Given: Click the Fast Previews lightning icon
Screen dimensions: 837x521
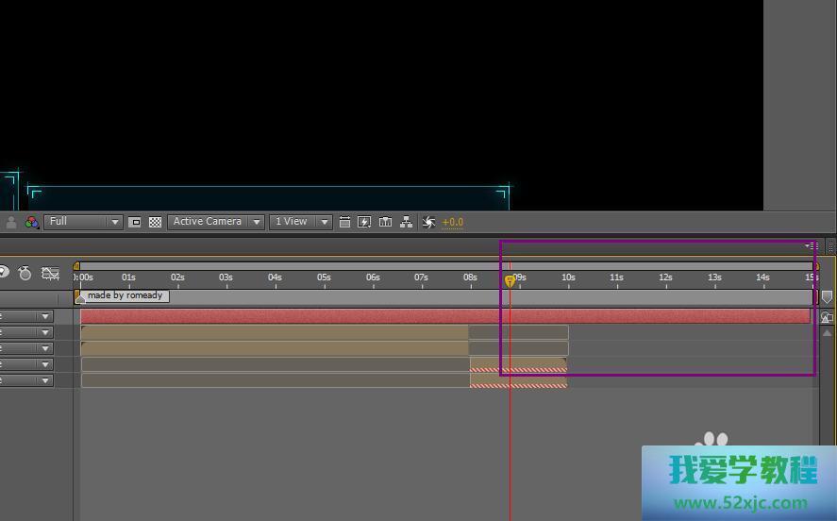Looking at the screenshot, I should click(364, 223).
